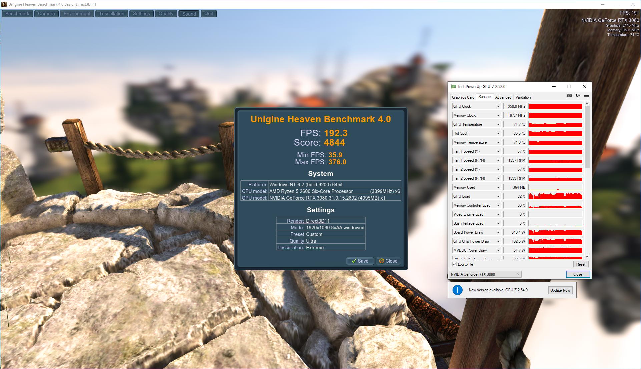Expand the GPU Temperature sensor dropdown
Viewport: 641px width, 369px height.
tap(498, 124)
